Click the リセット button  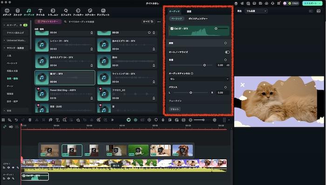pyautogui.click(x=175, y=109)
